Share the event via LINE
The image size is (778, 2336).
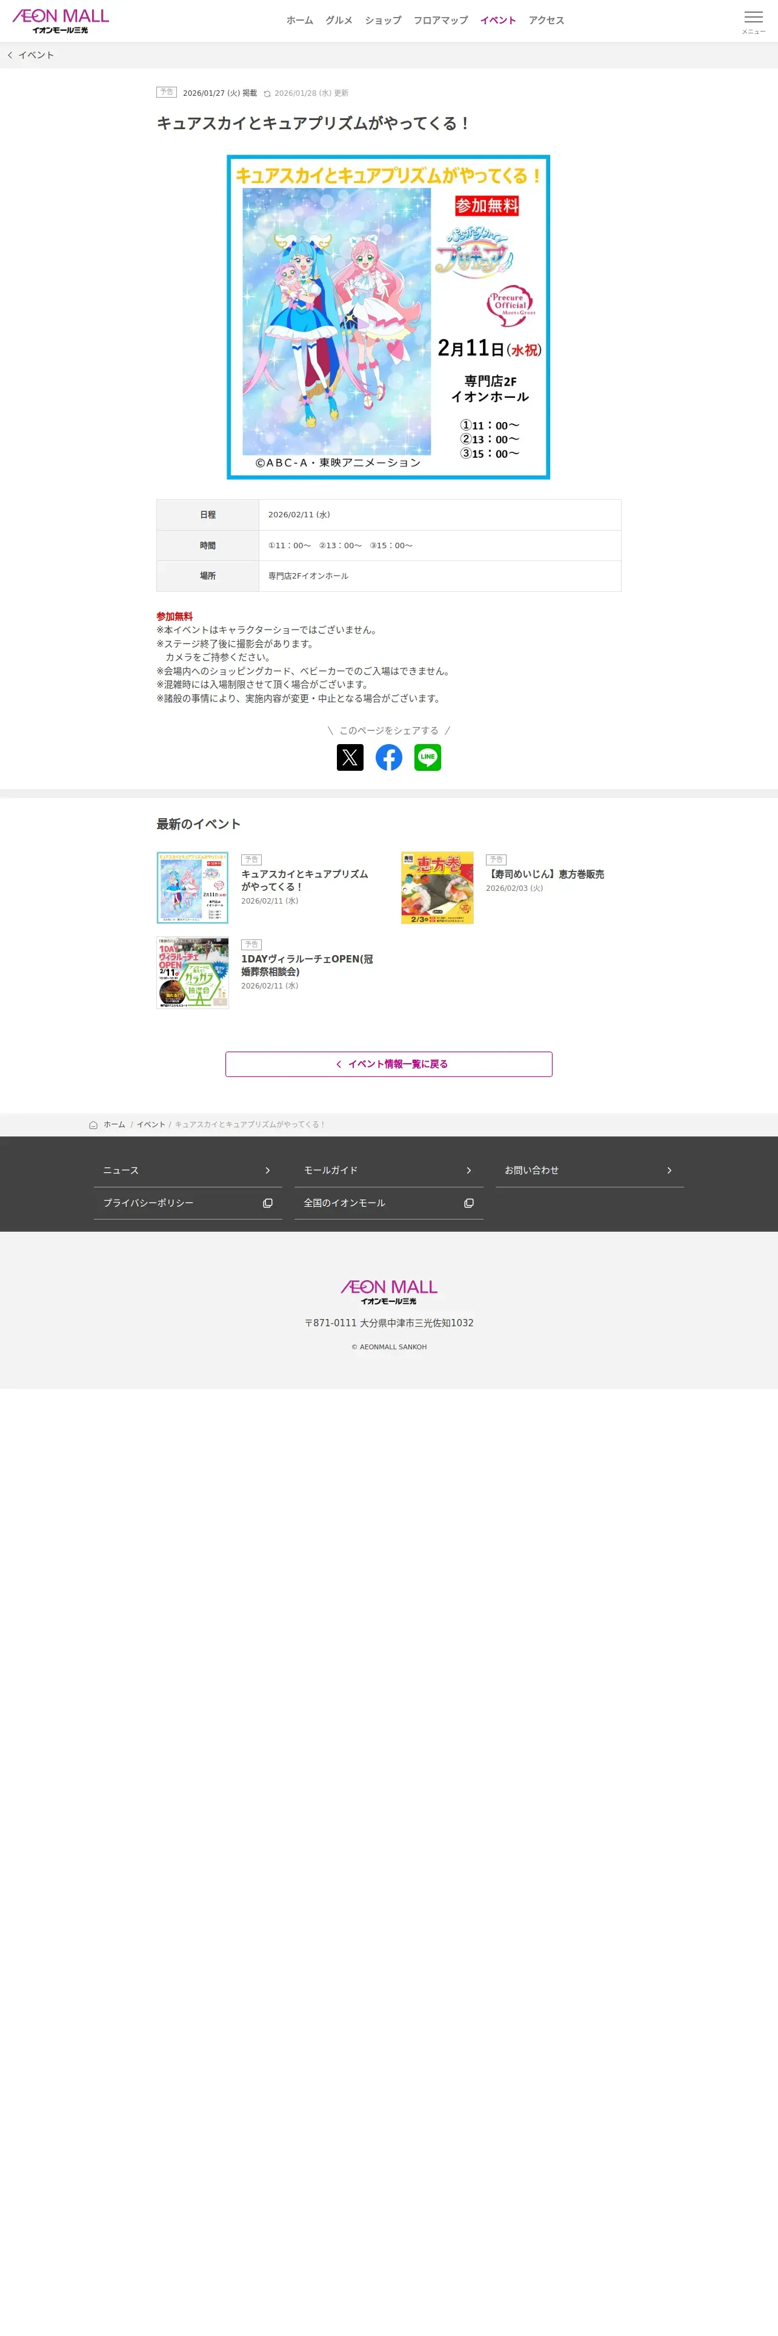pyautogui.click(x=428, y=757)
